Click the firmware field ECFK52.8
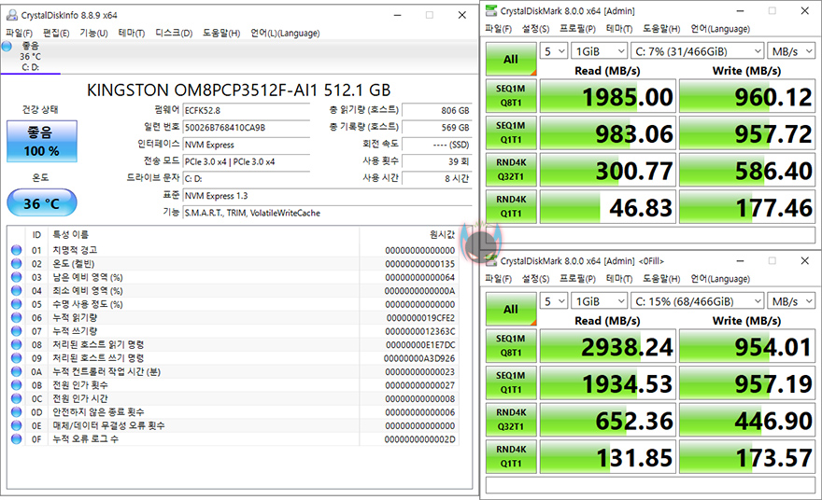 click(247, 110)
